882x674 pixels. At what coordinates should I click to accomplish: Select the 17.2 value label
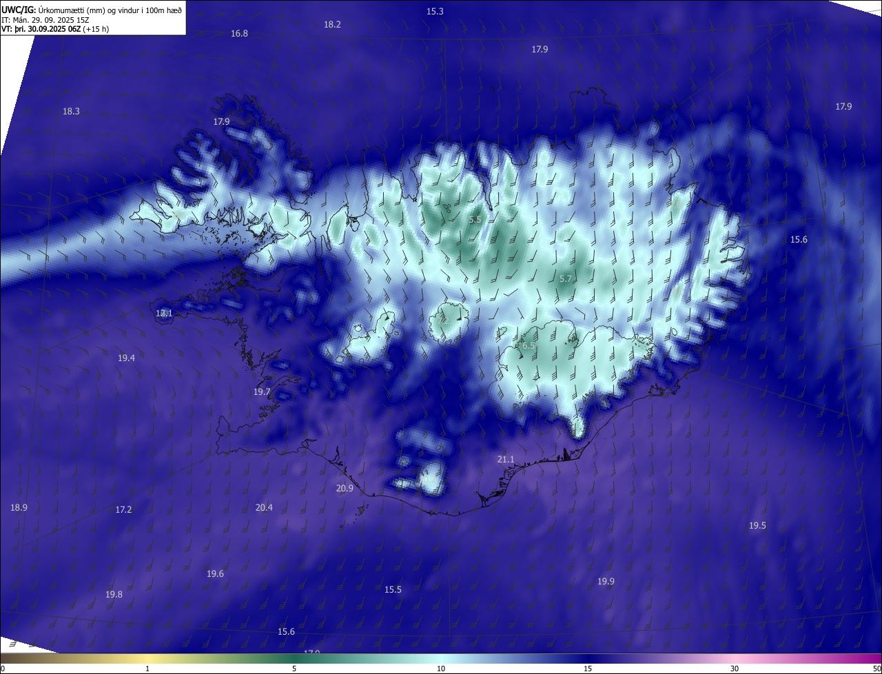click(123, 509)
